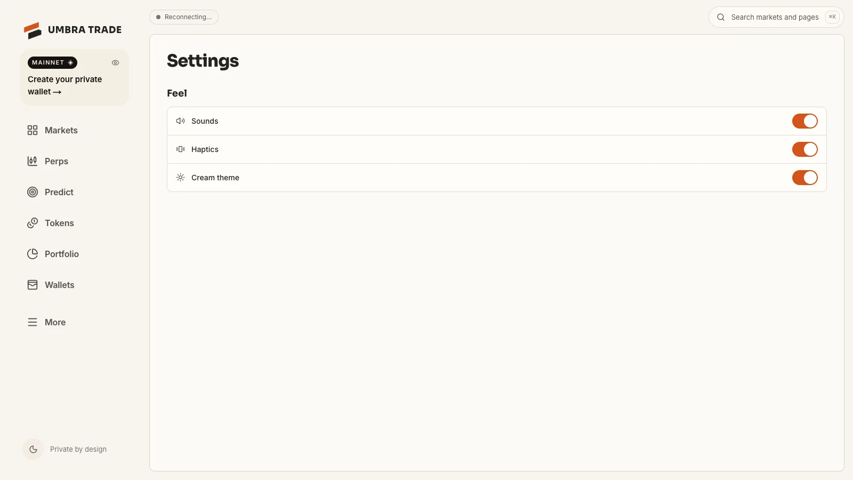853x480 pixels.
Task: Click the Haptics vibration icon
Action: point(181,149)
